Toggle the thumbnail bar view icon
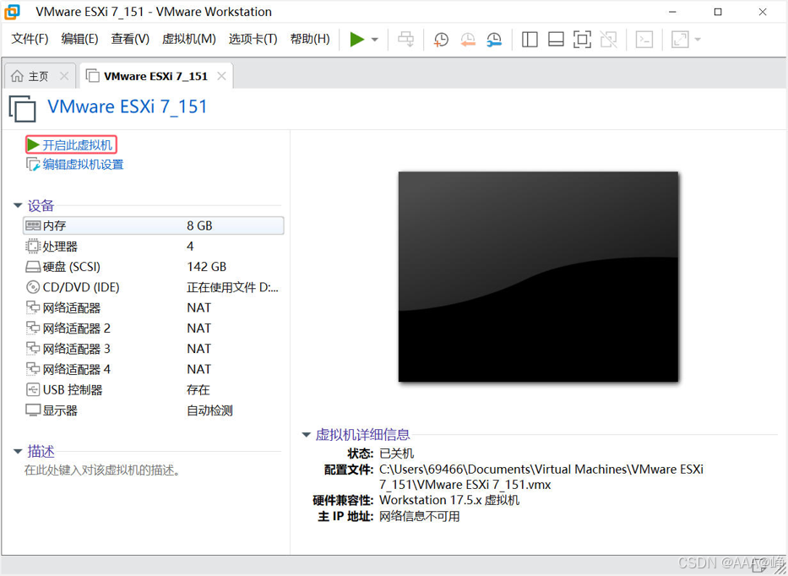This screenshot has height=576, width=788. point(556,39)
